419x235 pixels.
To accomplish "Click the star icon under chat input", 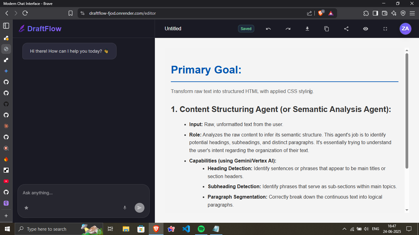I will tap(26, 208).
